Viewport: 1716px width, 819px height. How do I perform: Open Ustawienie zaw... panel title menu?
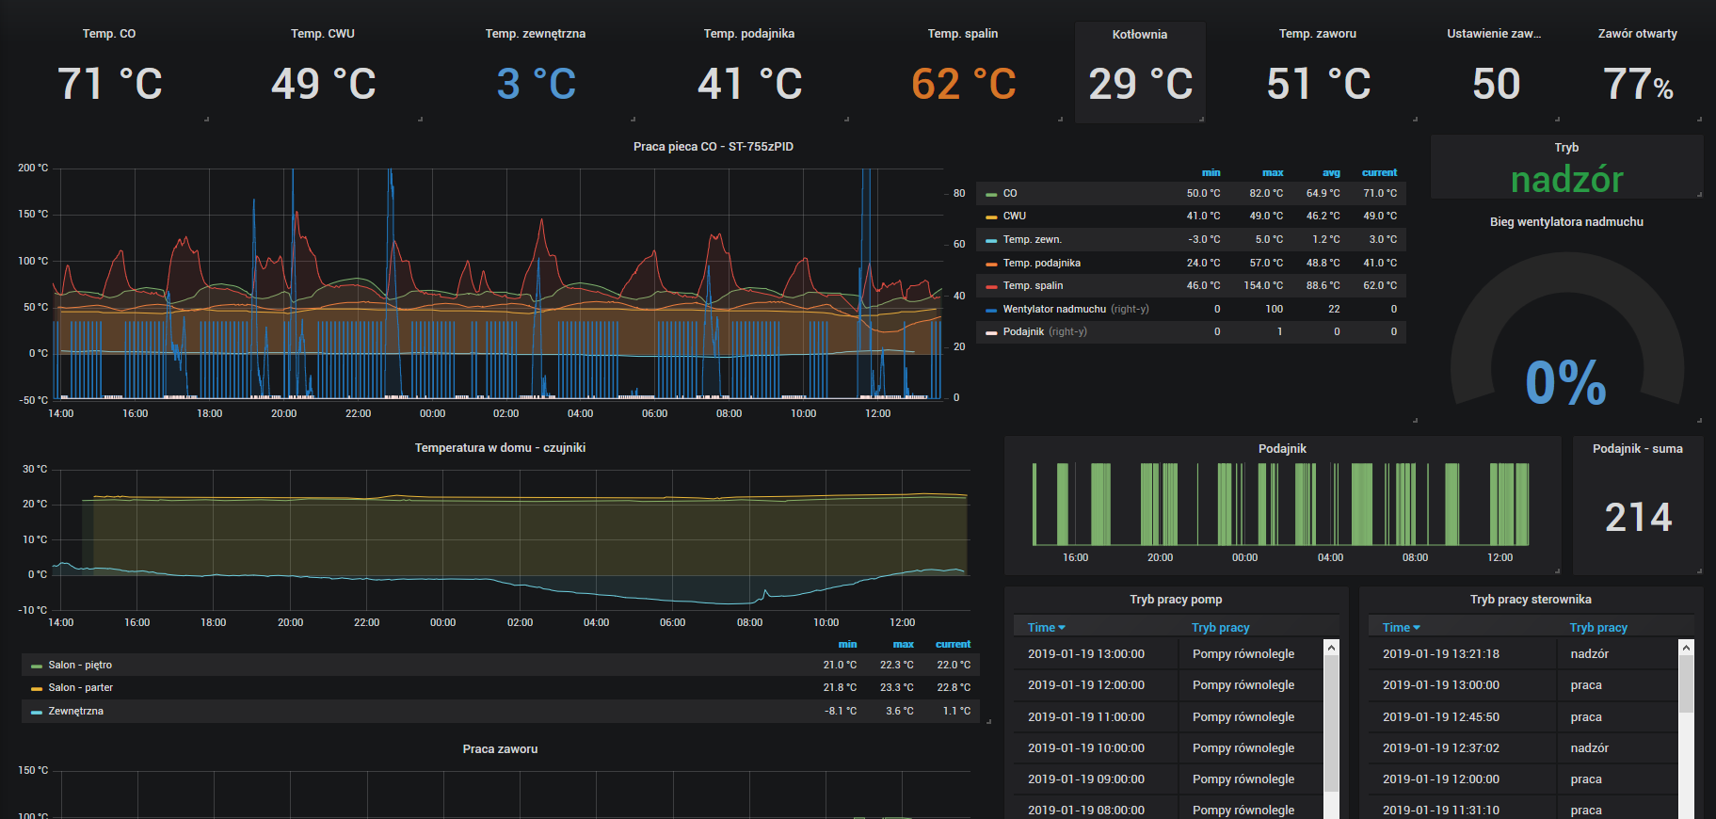tap(1494, 34)
